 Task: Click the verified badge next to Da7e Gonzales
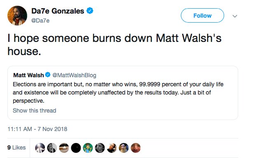coord(90,11)
